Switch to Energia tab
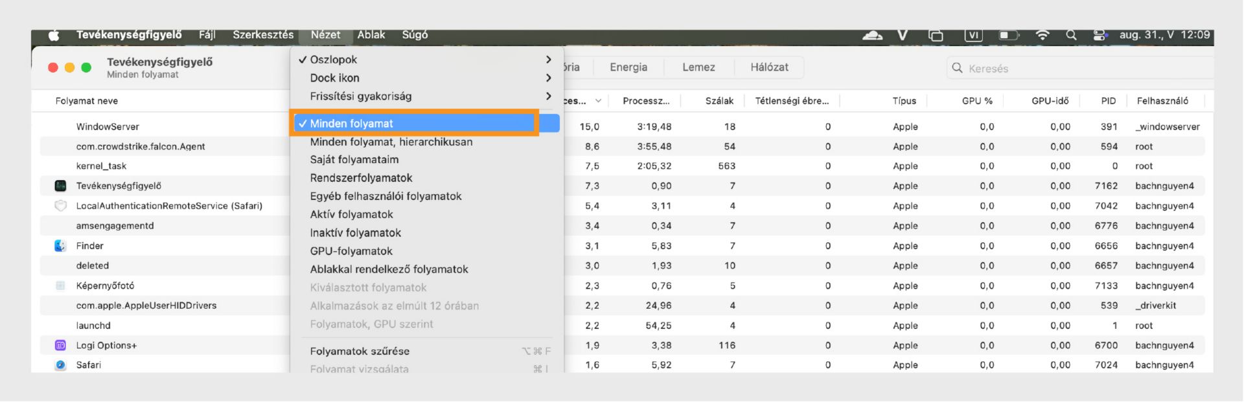 click(628, 67)
